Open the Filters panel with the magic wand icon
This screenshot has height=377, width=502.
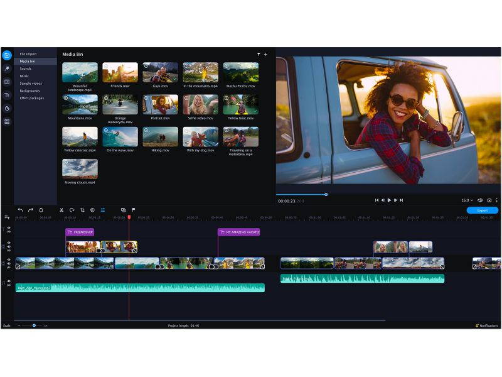pos(6,68)
